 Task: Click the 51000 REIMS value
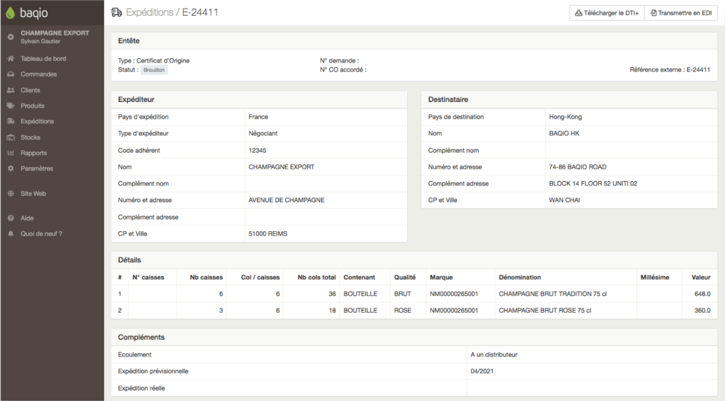pos(268,234)
